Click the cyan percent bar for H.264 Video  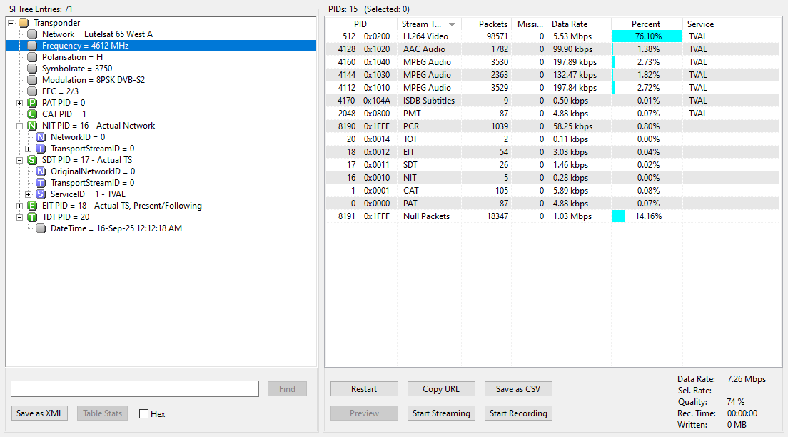(647, 36)
